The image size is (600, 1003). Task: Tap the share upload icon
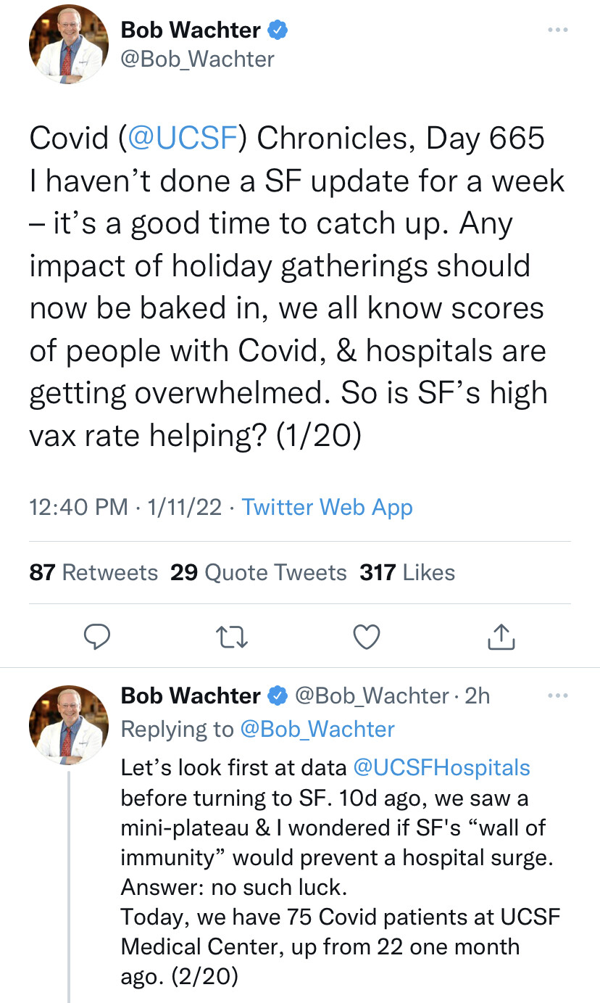pyautogui.click(x=501, y=636)
